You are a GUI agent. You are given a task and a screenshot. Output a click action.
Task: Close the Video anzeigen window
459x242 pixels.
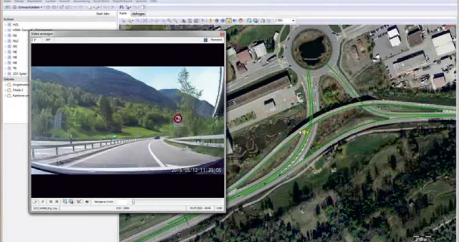coord(222,34)
